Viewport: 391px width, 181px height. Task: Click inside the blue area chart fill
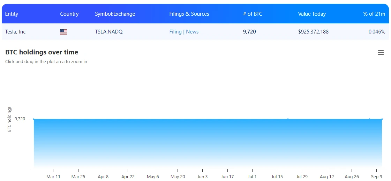coord(208,143)
